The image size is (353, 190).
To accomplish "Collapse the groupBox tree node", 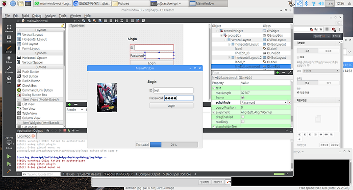I will pos(221,35).
